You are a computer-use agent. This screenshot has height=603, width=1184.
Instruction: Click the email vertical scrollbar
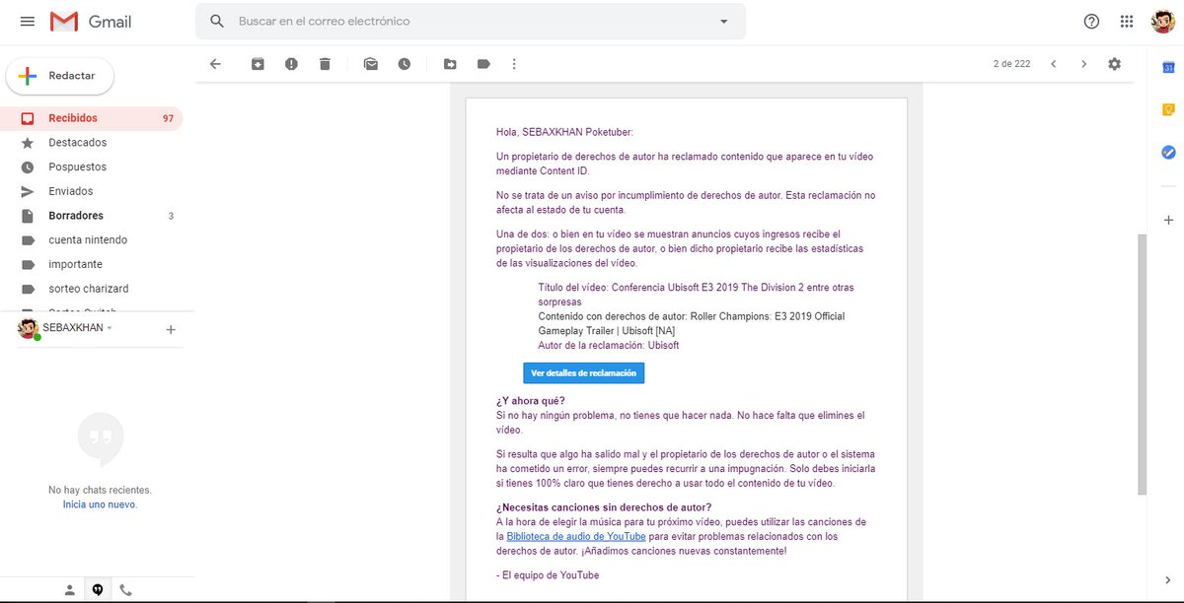(x=1143, y=364)
